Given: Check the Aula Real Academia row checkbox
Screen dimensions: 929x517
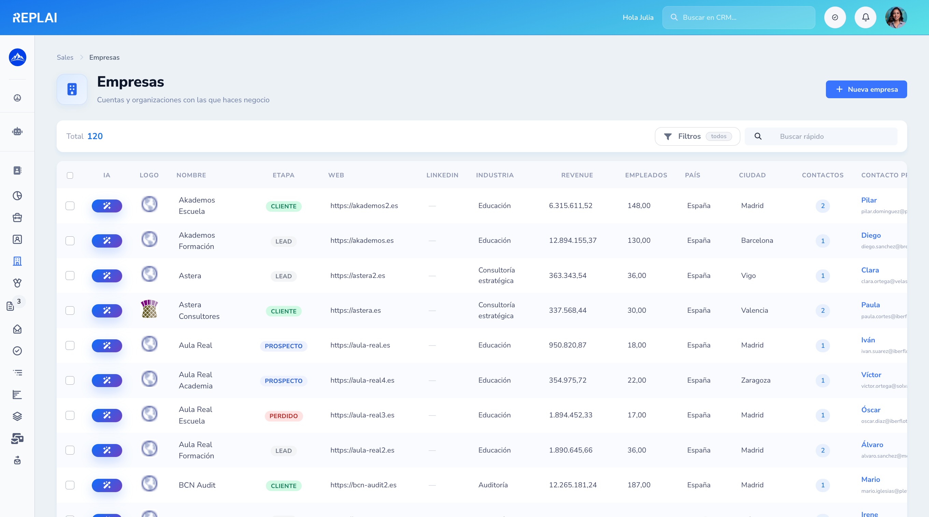Looking at the screenshot, I should (70, 381).
